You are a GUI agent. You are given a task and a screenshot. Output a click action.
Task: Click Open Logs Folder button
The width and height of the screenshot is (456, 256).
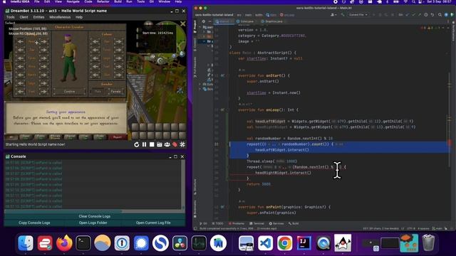tap(93, 223)
